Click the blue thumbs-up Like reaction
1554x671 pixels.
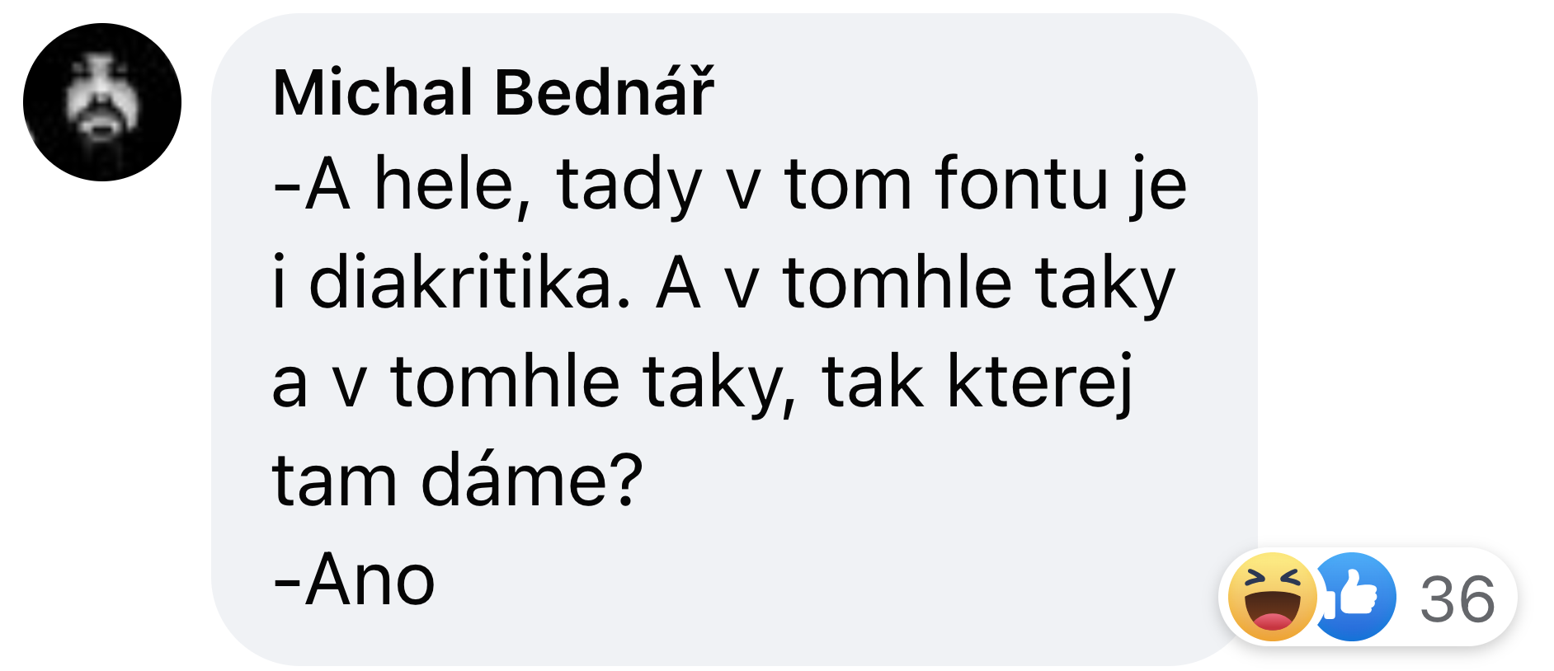pos(1354,597)
